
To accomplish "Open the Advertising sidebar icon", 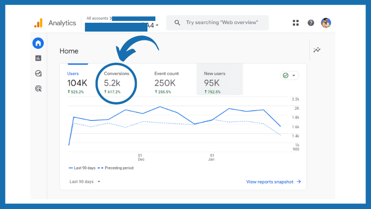I will click(38, 88).
